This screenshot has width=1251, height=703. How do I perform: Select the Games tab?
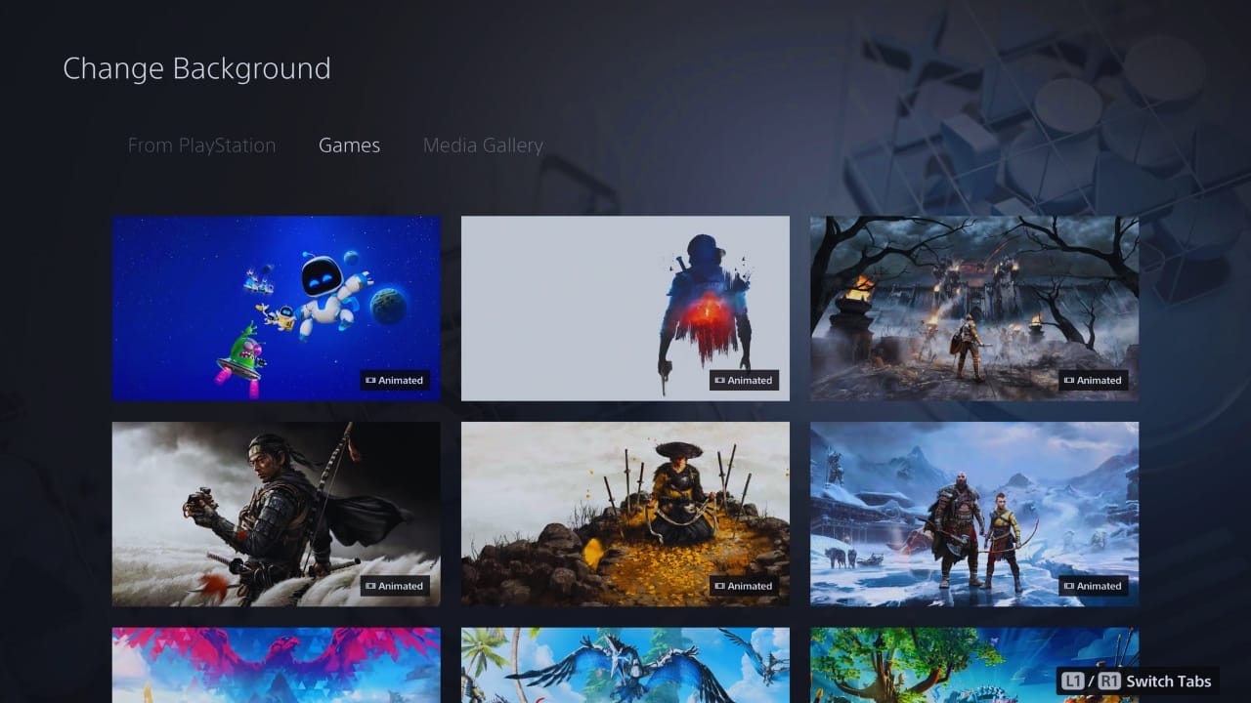tap(349, 145)
